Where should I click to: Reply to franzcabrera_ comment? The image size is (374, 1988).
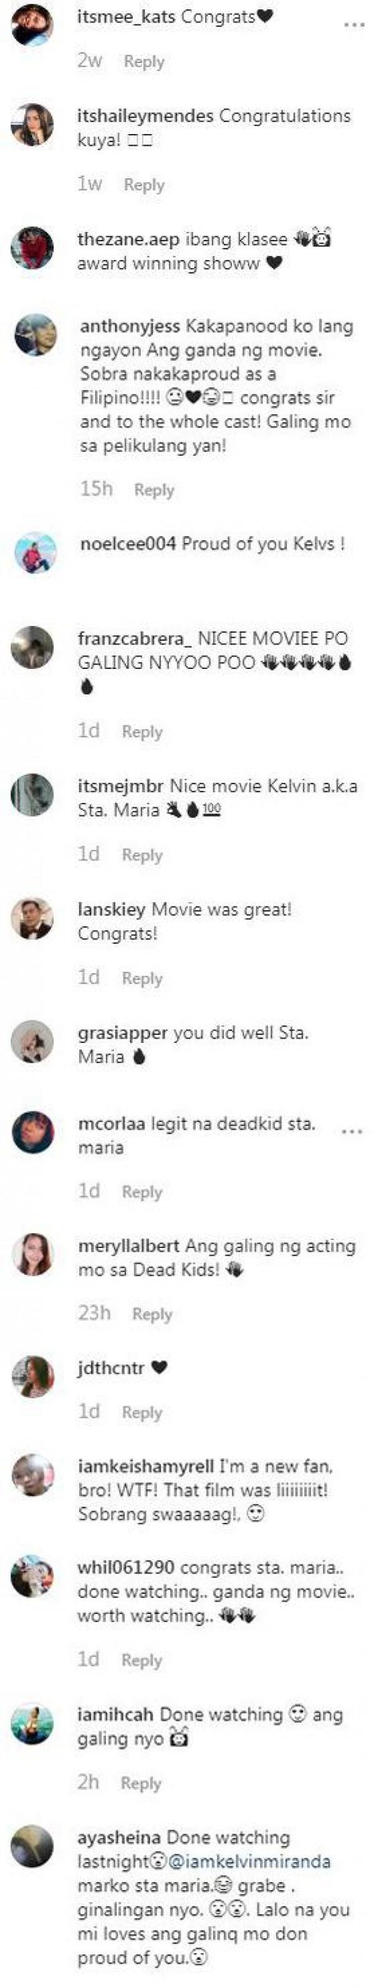(x=142, y=732)
